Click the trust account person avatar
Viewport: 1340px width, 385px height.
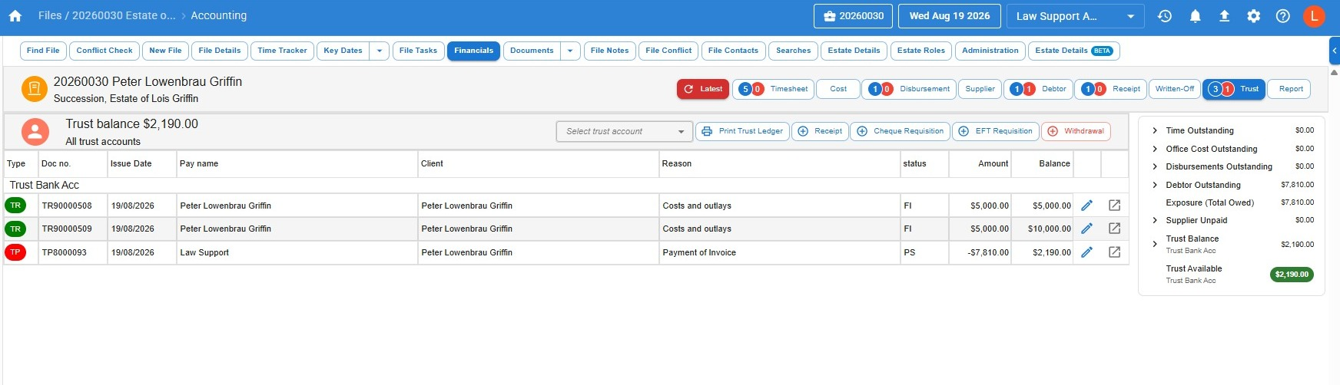click(x=35, y=132)
